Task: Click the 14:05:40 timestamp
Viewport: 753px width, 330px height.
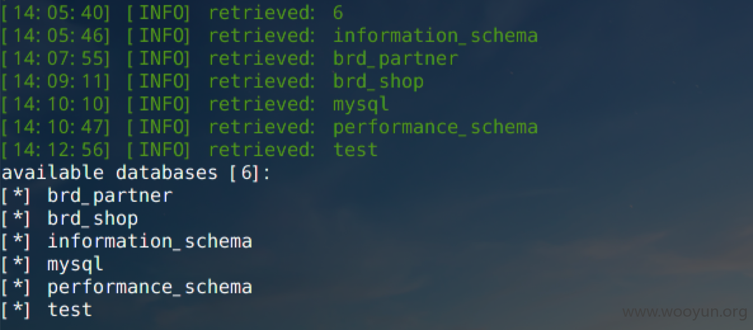Action: click(x=55, y=13)
